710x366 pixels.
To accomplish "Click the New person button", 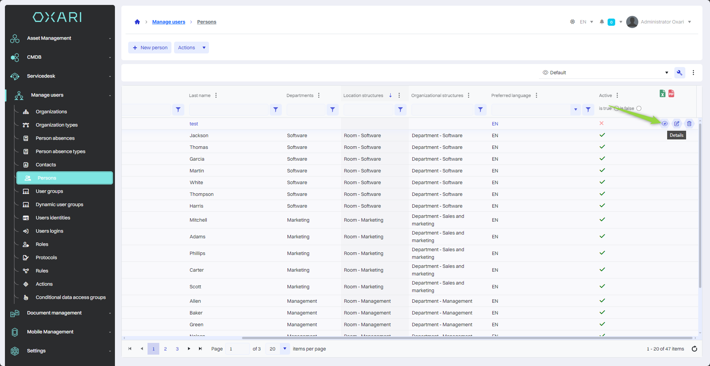I will pos(150,48).
